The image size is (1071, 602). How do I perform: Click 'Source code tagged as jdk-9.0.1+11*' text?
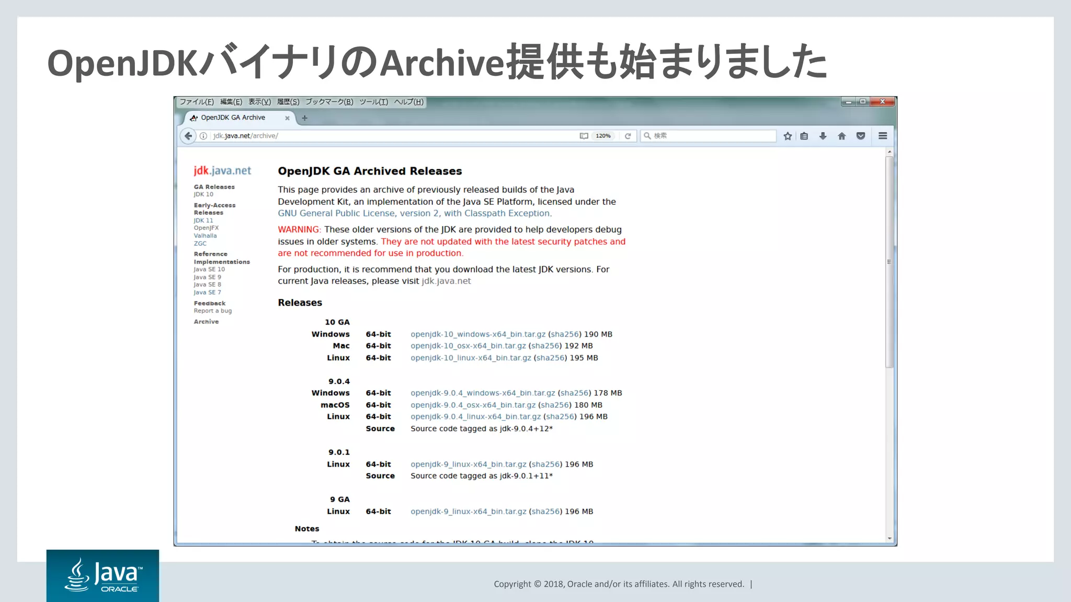(x=482, y=476)
